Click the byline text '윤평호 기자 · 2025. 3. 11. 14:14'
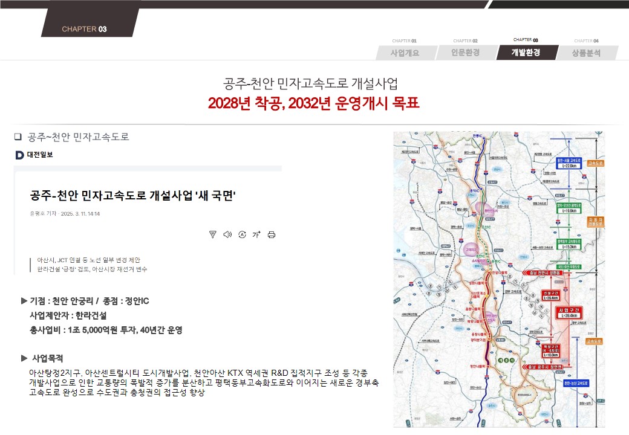This screenshot has width=629, height=435. click(x=65, y=213)
